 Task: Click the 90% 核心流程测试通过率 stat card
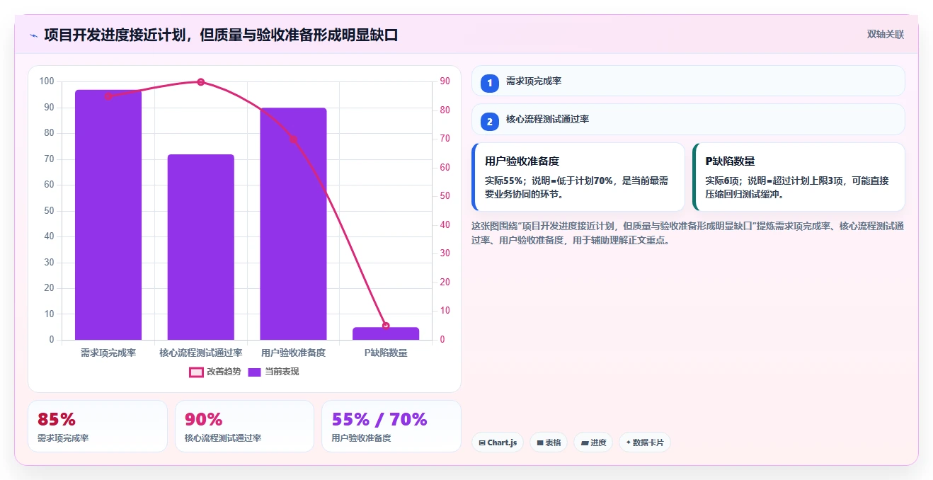[244, 426]
